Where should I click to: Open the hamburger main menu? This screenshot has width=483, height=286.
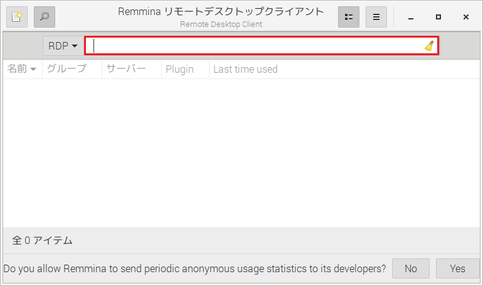coord(376,17)
